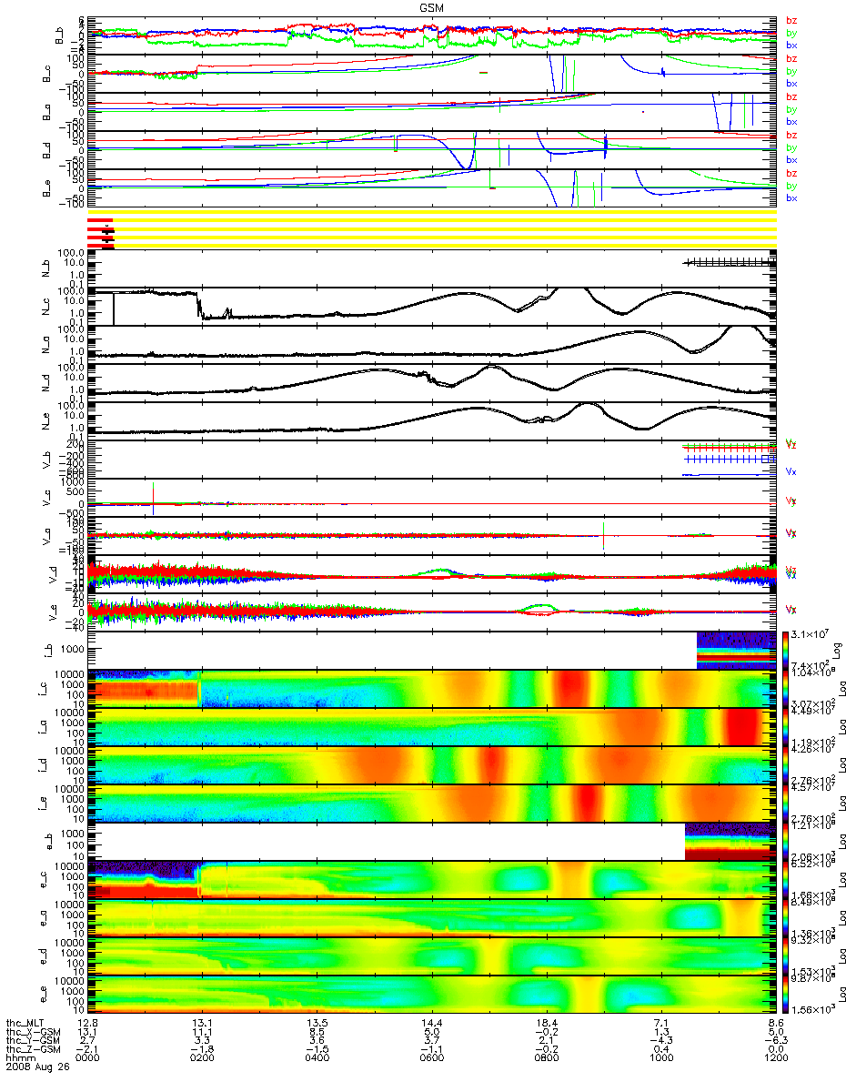Select the B_d panel axis label

click(45, 150)
